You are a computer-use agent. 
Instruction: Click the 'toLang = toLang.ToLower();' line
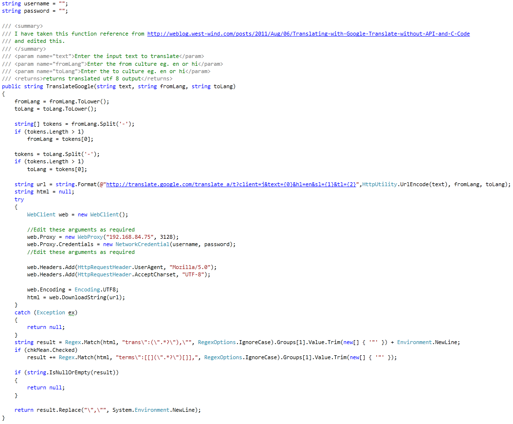[55, 109]
